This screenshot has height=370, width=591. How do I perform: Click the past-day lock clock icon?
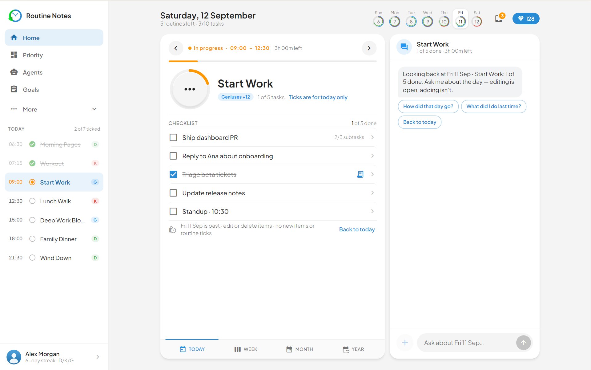(x=172, y=230)
